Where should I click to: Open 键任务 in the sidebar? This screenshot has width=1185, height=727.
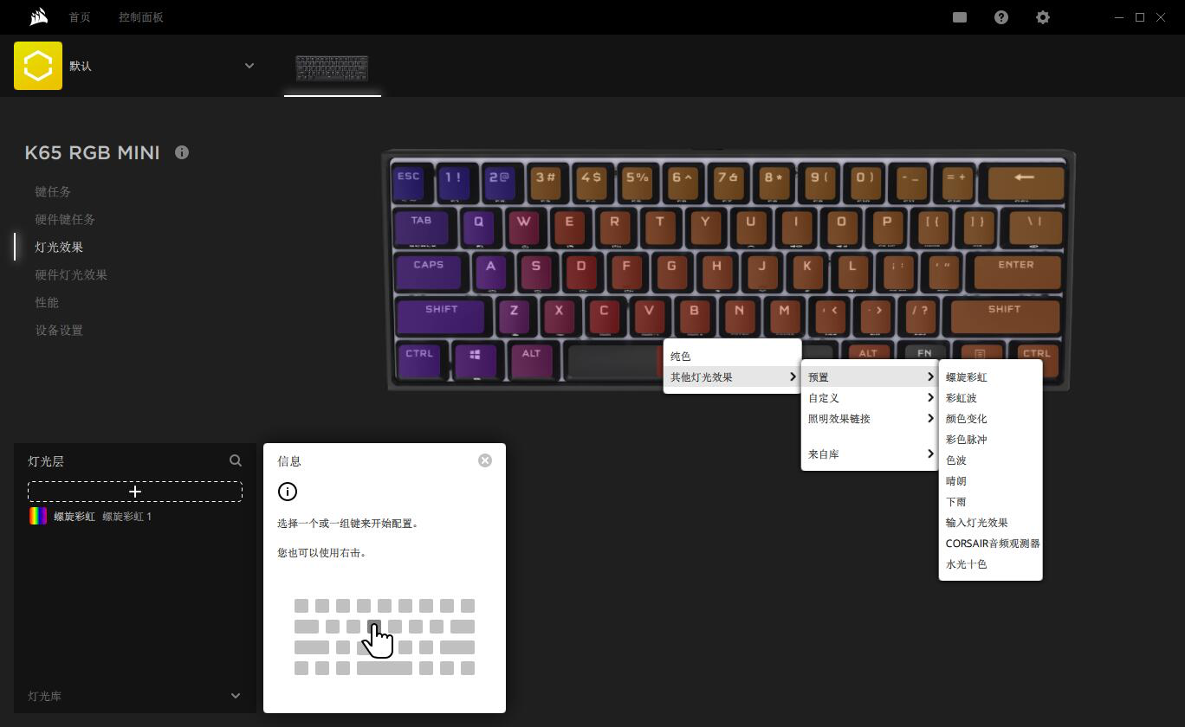(53, 191)
